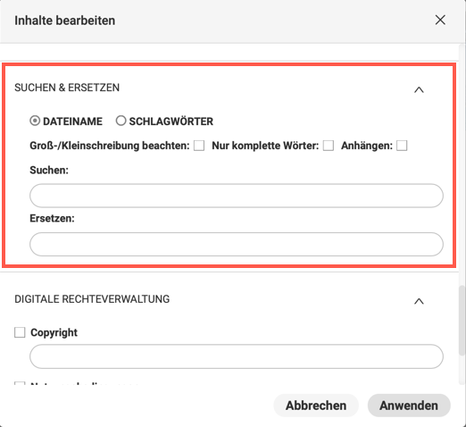Cancel with the Abbrechen button
The image size is (466, 427).
pos(316,406)
